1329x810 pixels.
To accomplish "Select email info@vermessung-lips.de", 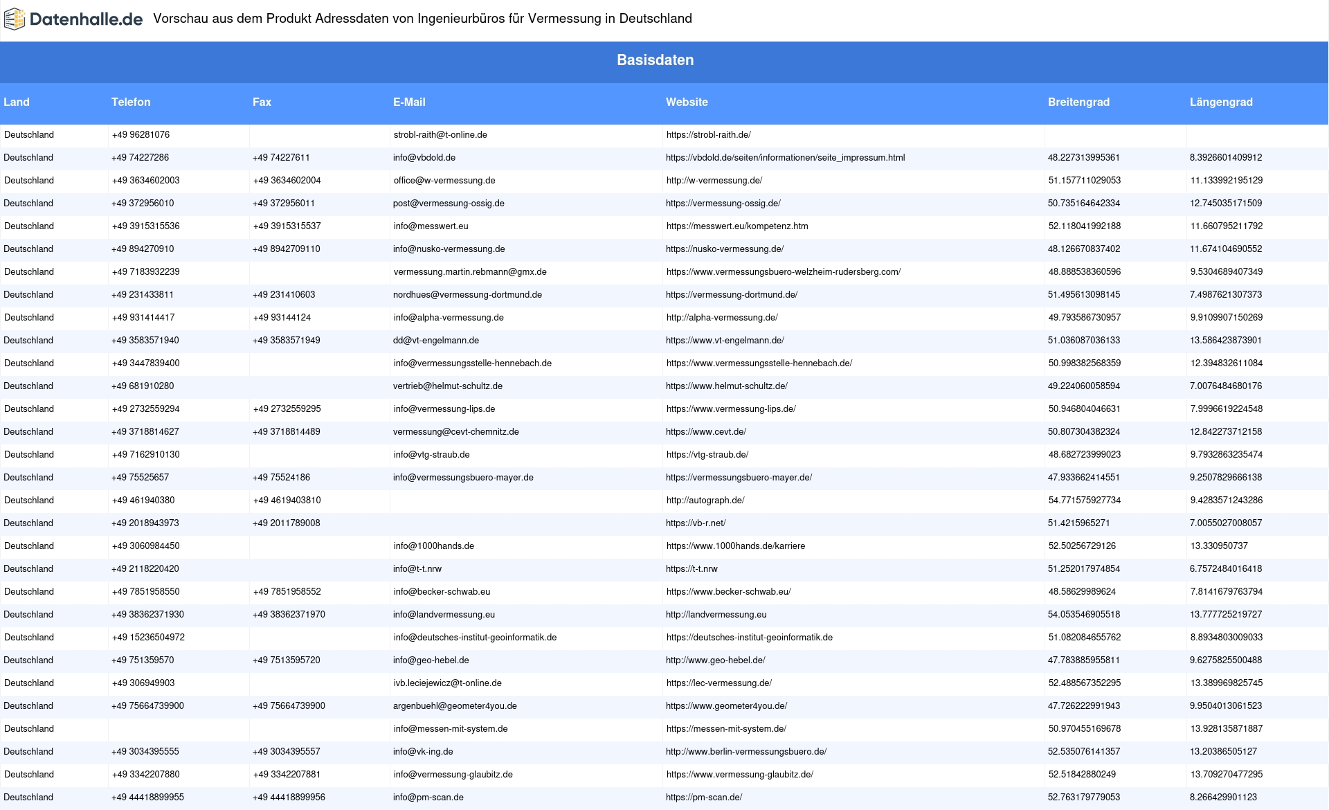I will pyautogui.click(x=444, y=409).
